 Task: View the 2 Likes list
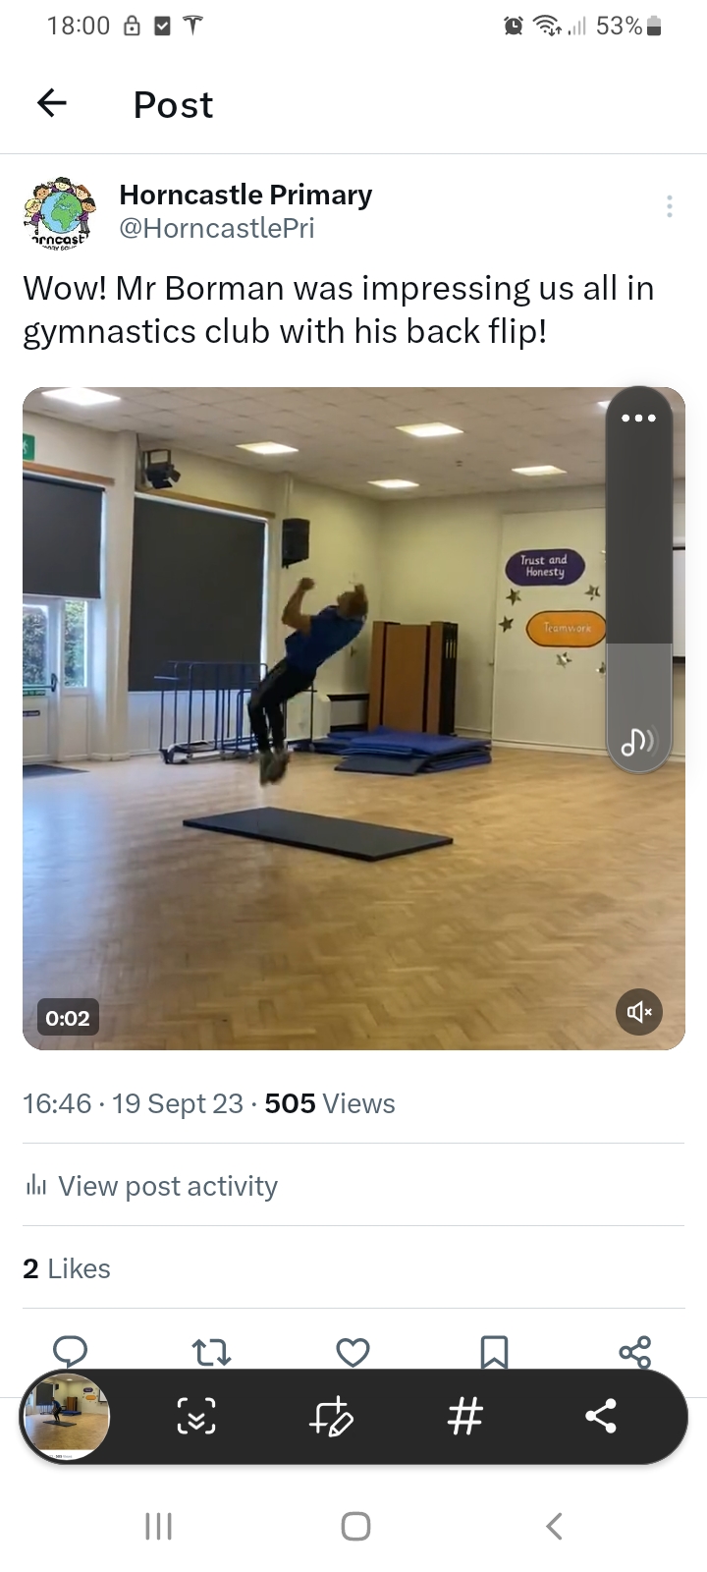click(67, 1268)
